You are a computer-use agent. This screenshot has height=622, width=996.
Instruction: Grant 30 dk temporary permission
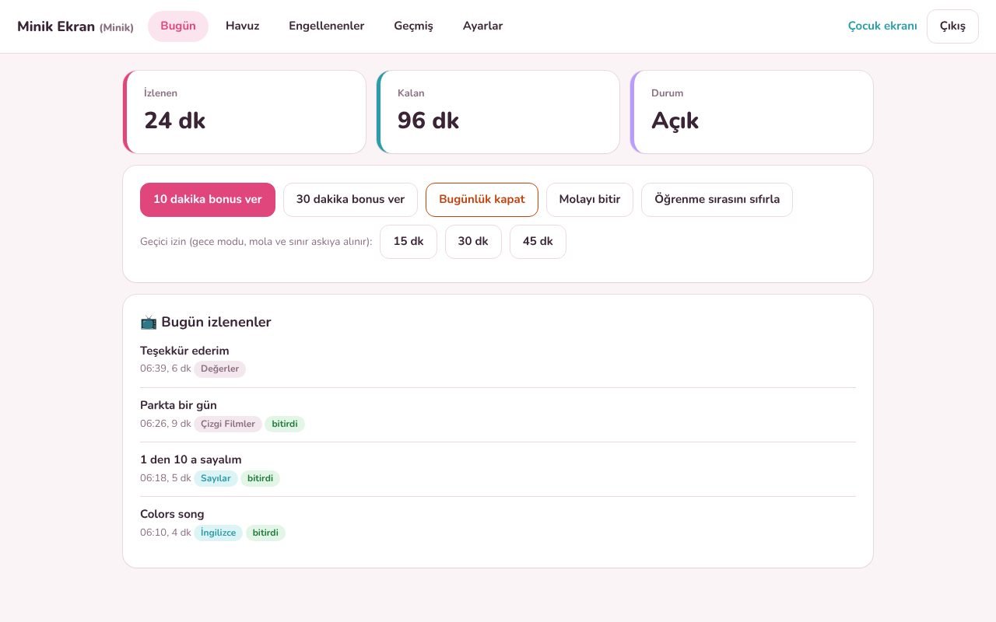(473, 242)
